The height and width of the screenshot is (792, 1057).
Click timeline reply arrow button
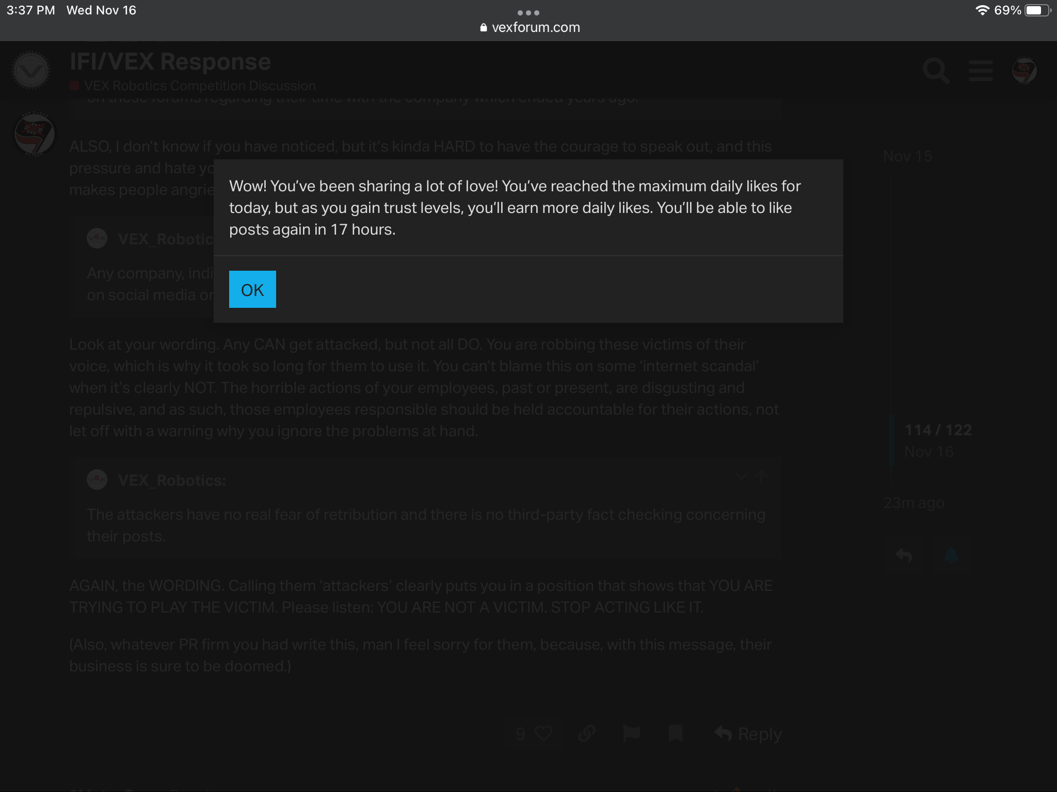pos(904,555)
